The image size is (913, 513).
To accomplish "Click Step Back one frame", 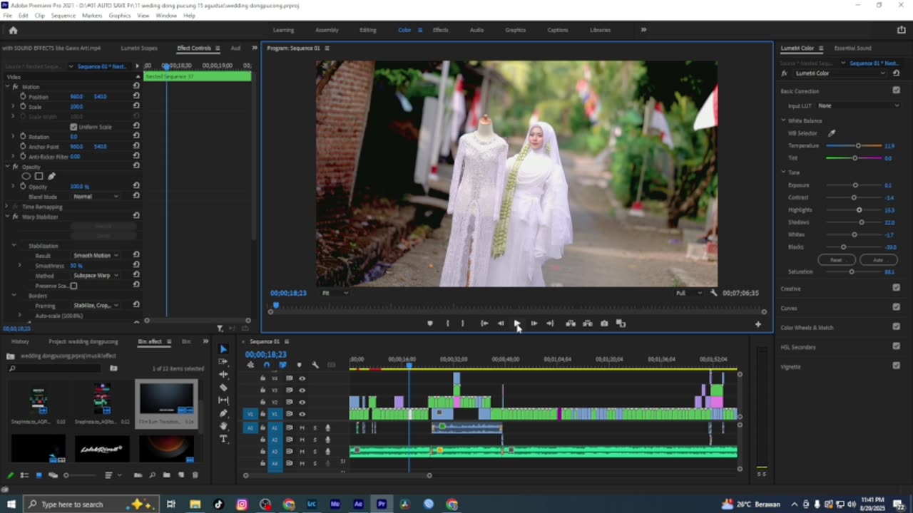I will click(x=501, y=323).
